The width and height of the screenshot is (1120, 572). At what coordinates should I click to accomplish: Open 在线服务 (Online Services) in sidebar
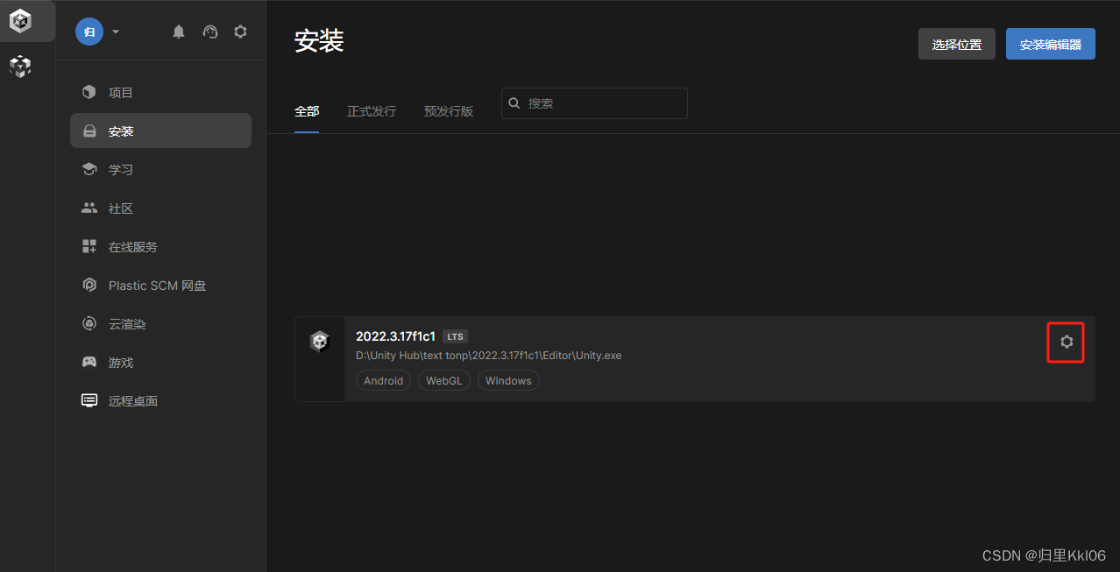click(131, 246)
